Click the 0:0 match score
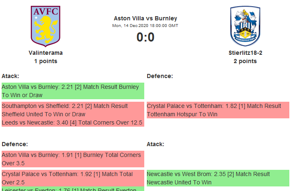This screenshot has height=191, width=291. point(145,37)
